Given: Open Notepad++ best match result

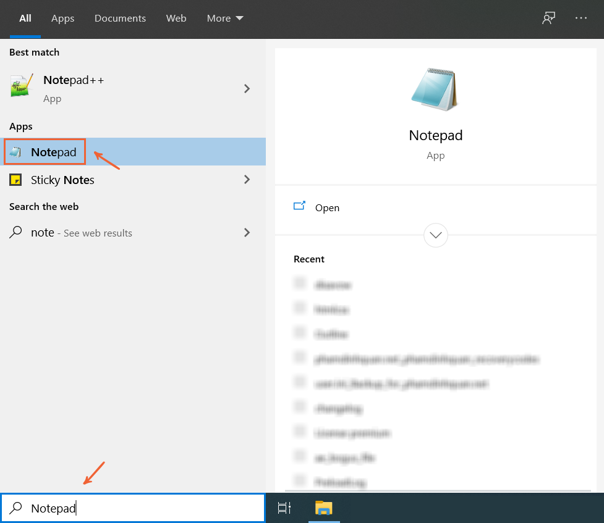Looking at the screenshot, I should [133, 88].
